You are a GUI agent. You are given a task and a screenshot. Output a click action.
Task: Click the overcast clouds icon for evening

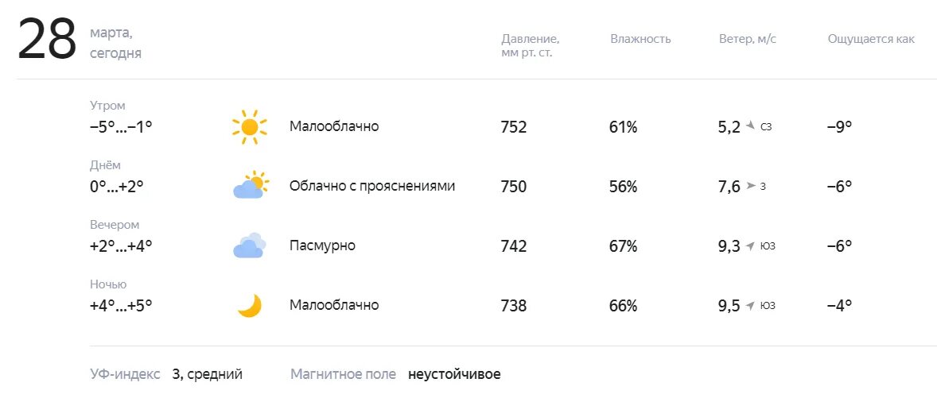[x=249, y=245]
